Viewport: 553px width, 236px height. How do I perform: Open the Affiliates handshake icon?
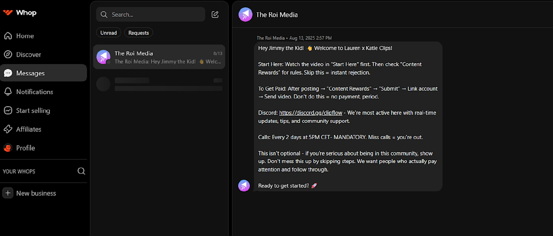[x=8, y=129]
